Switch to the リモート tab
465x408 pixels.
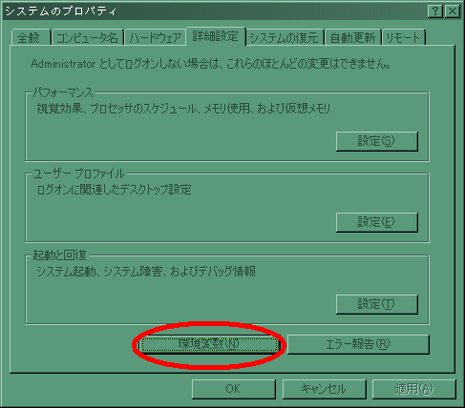(403, 38)
